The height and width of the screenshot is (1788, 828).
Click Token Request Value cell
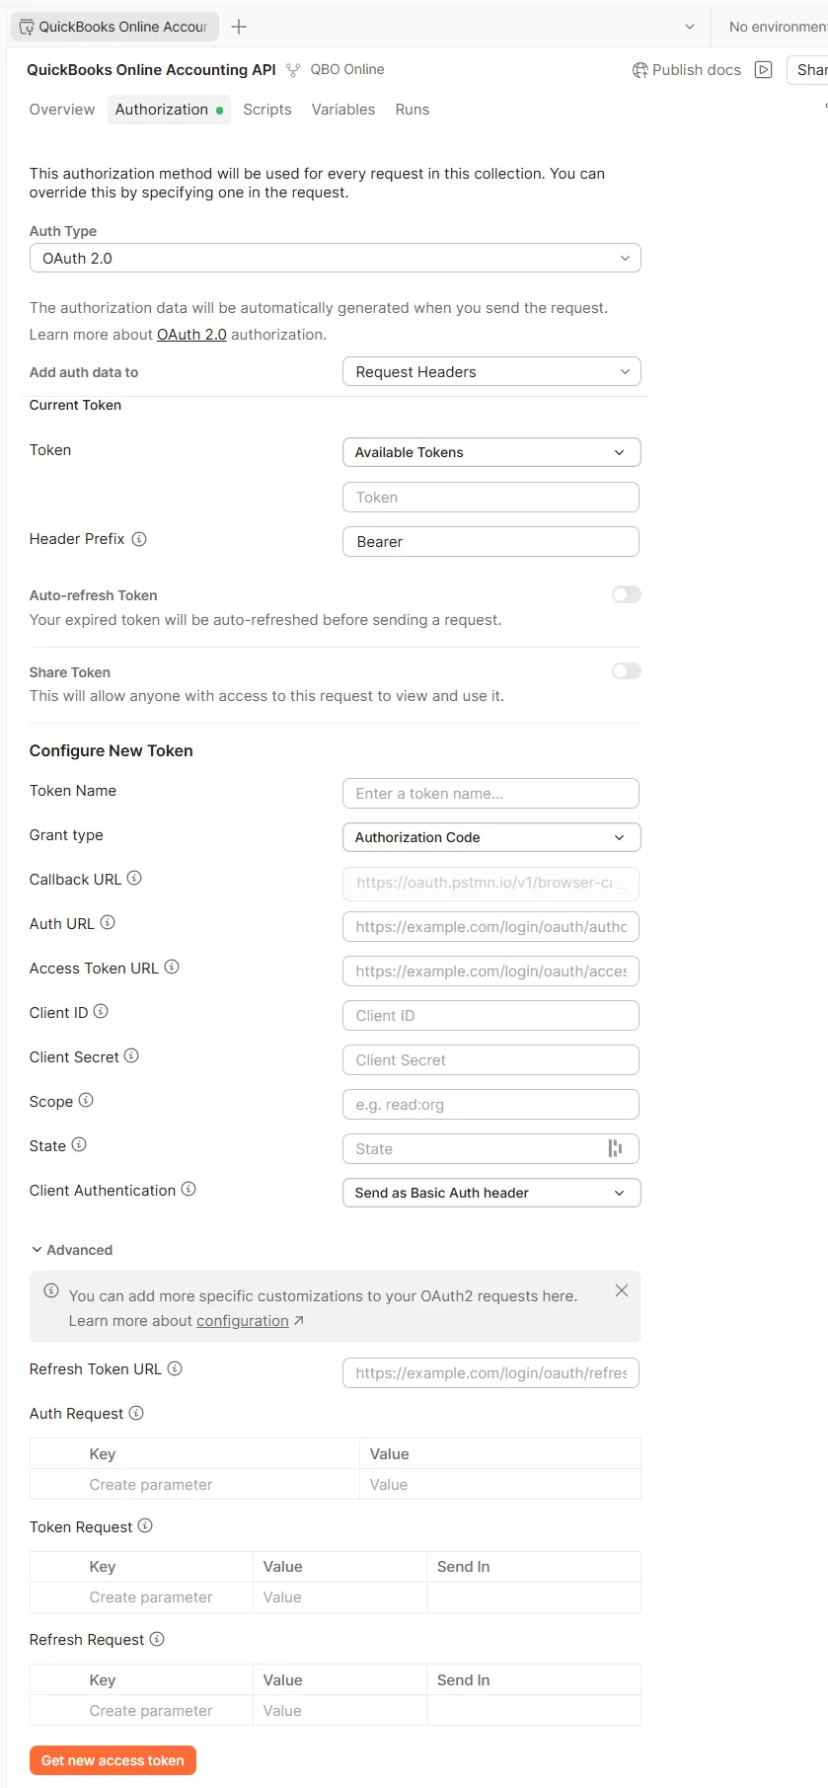(x=339, y=1597)
